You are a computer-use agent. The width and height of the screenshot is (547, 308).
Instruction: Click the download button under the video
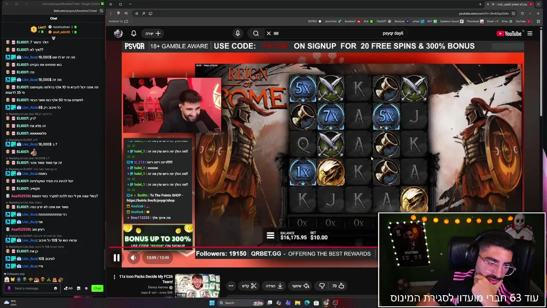tap(274, 286)
